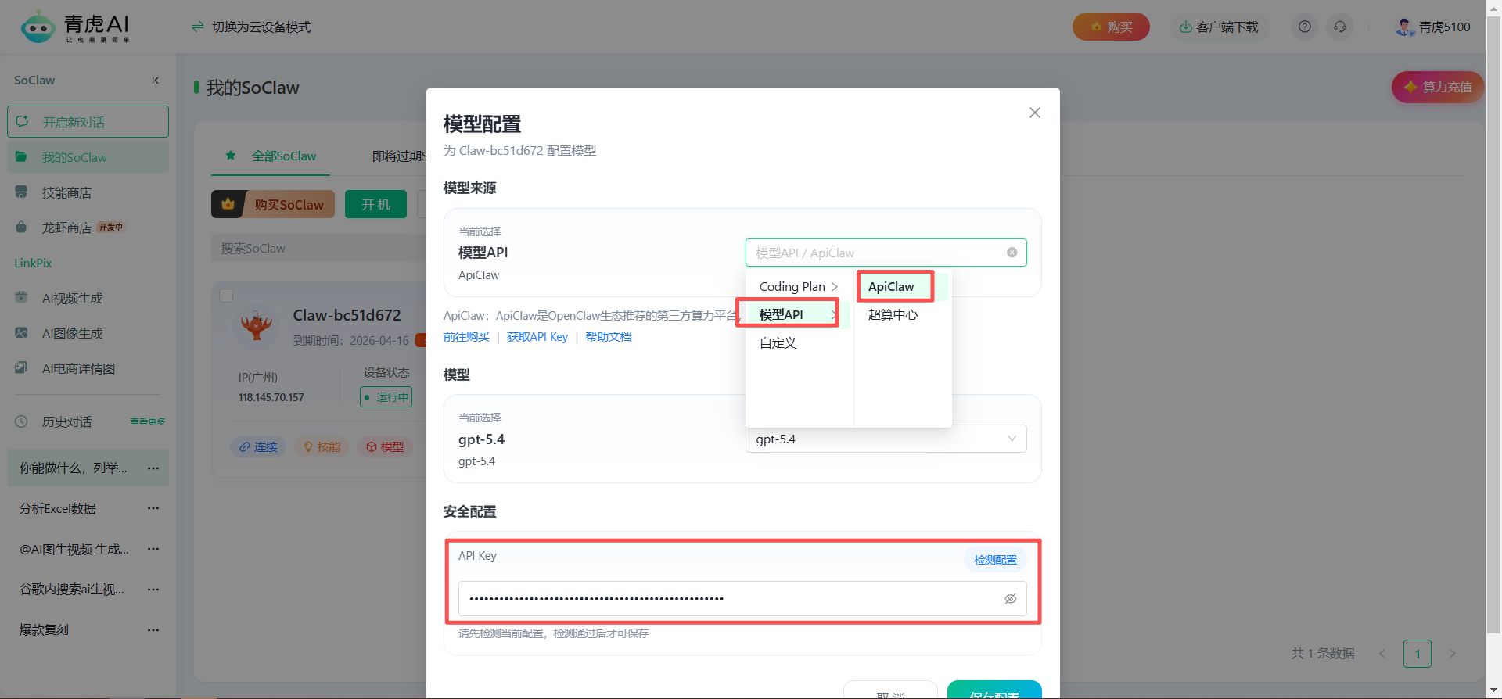Close the 模型配置 dialog
1502x699 pixels.
(1035, 113)
